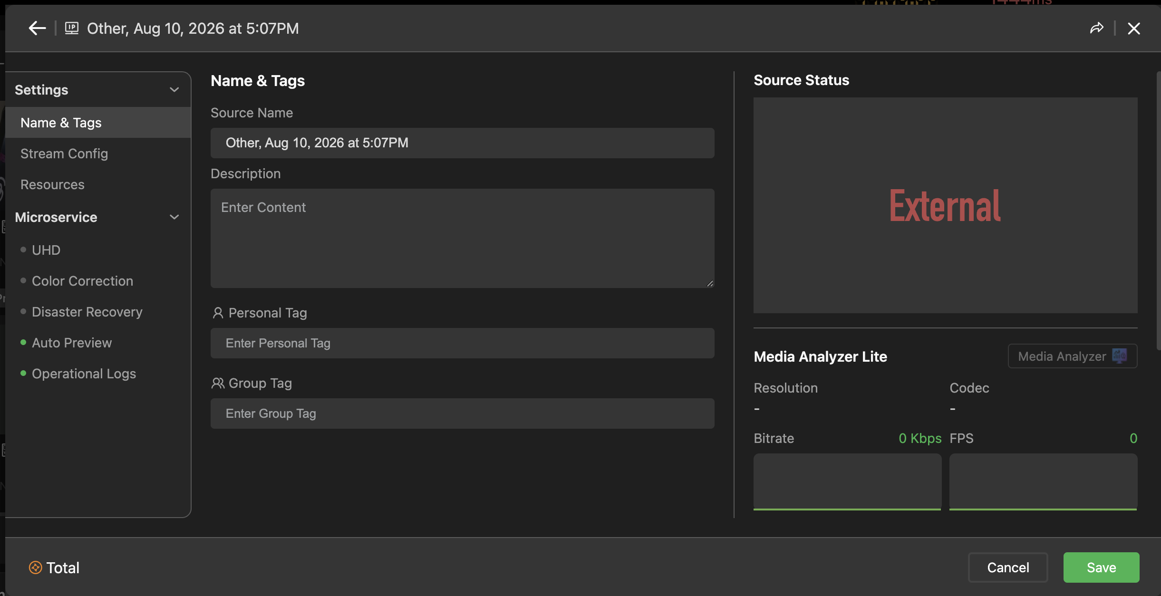Select the Auto Preview microservice
1161x596 pixels.
72,343
